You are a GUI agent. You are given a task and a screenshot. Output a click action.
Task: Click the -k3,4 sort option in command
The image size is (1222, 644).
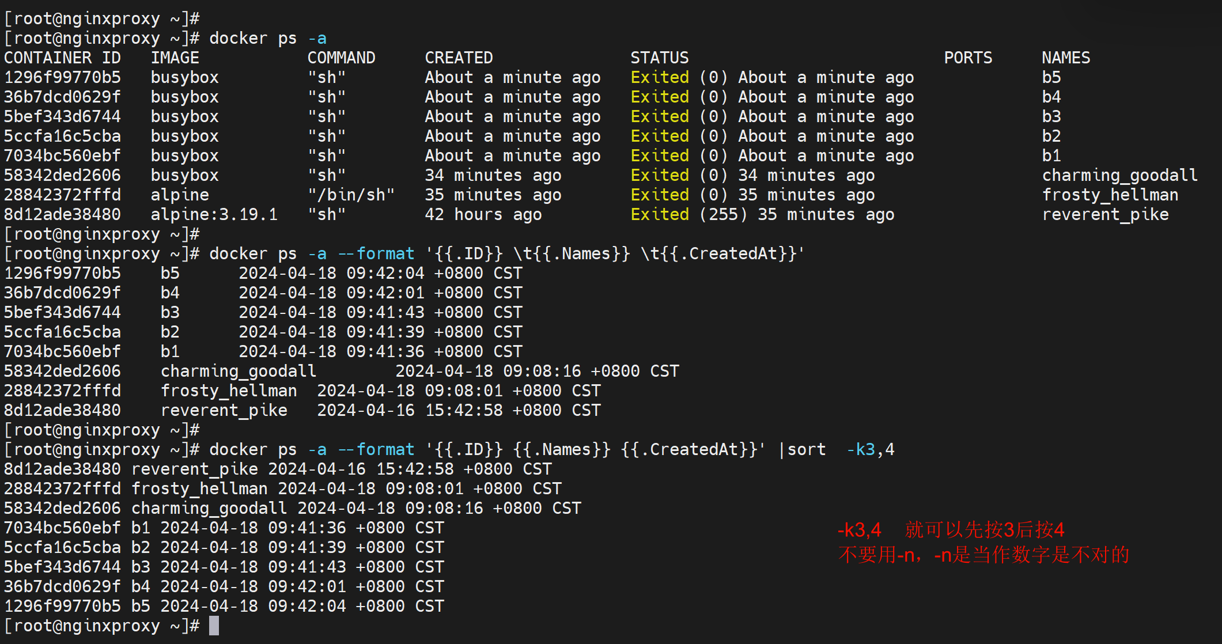[870, 449]
